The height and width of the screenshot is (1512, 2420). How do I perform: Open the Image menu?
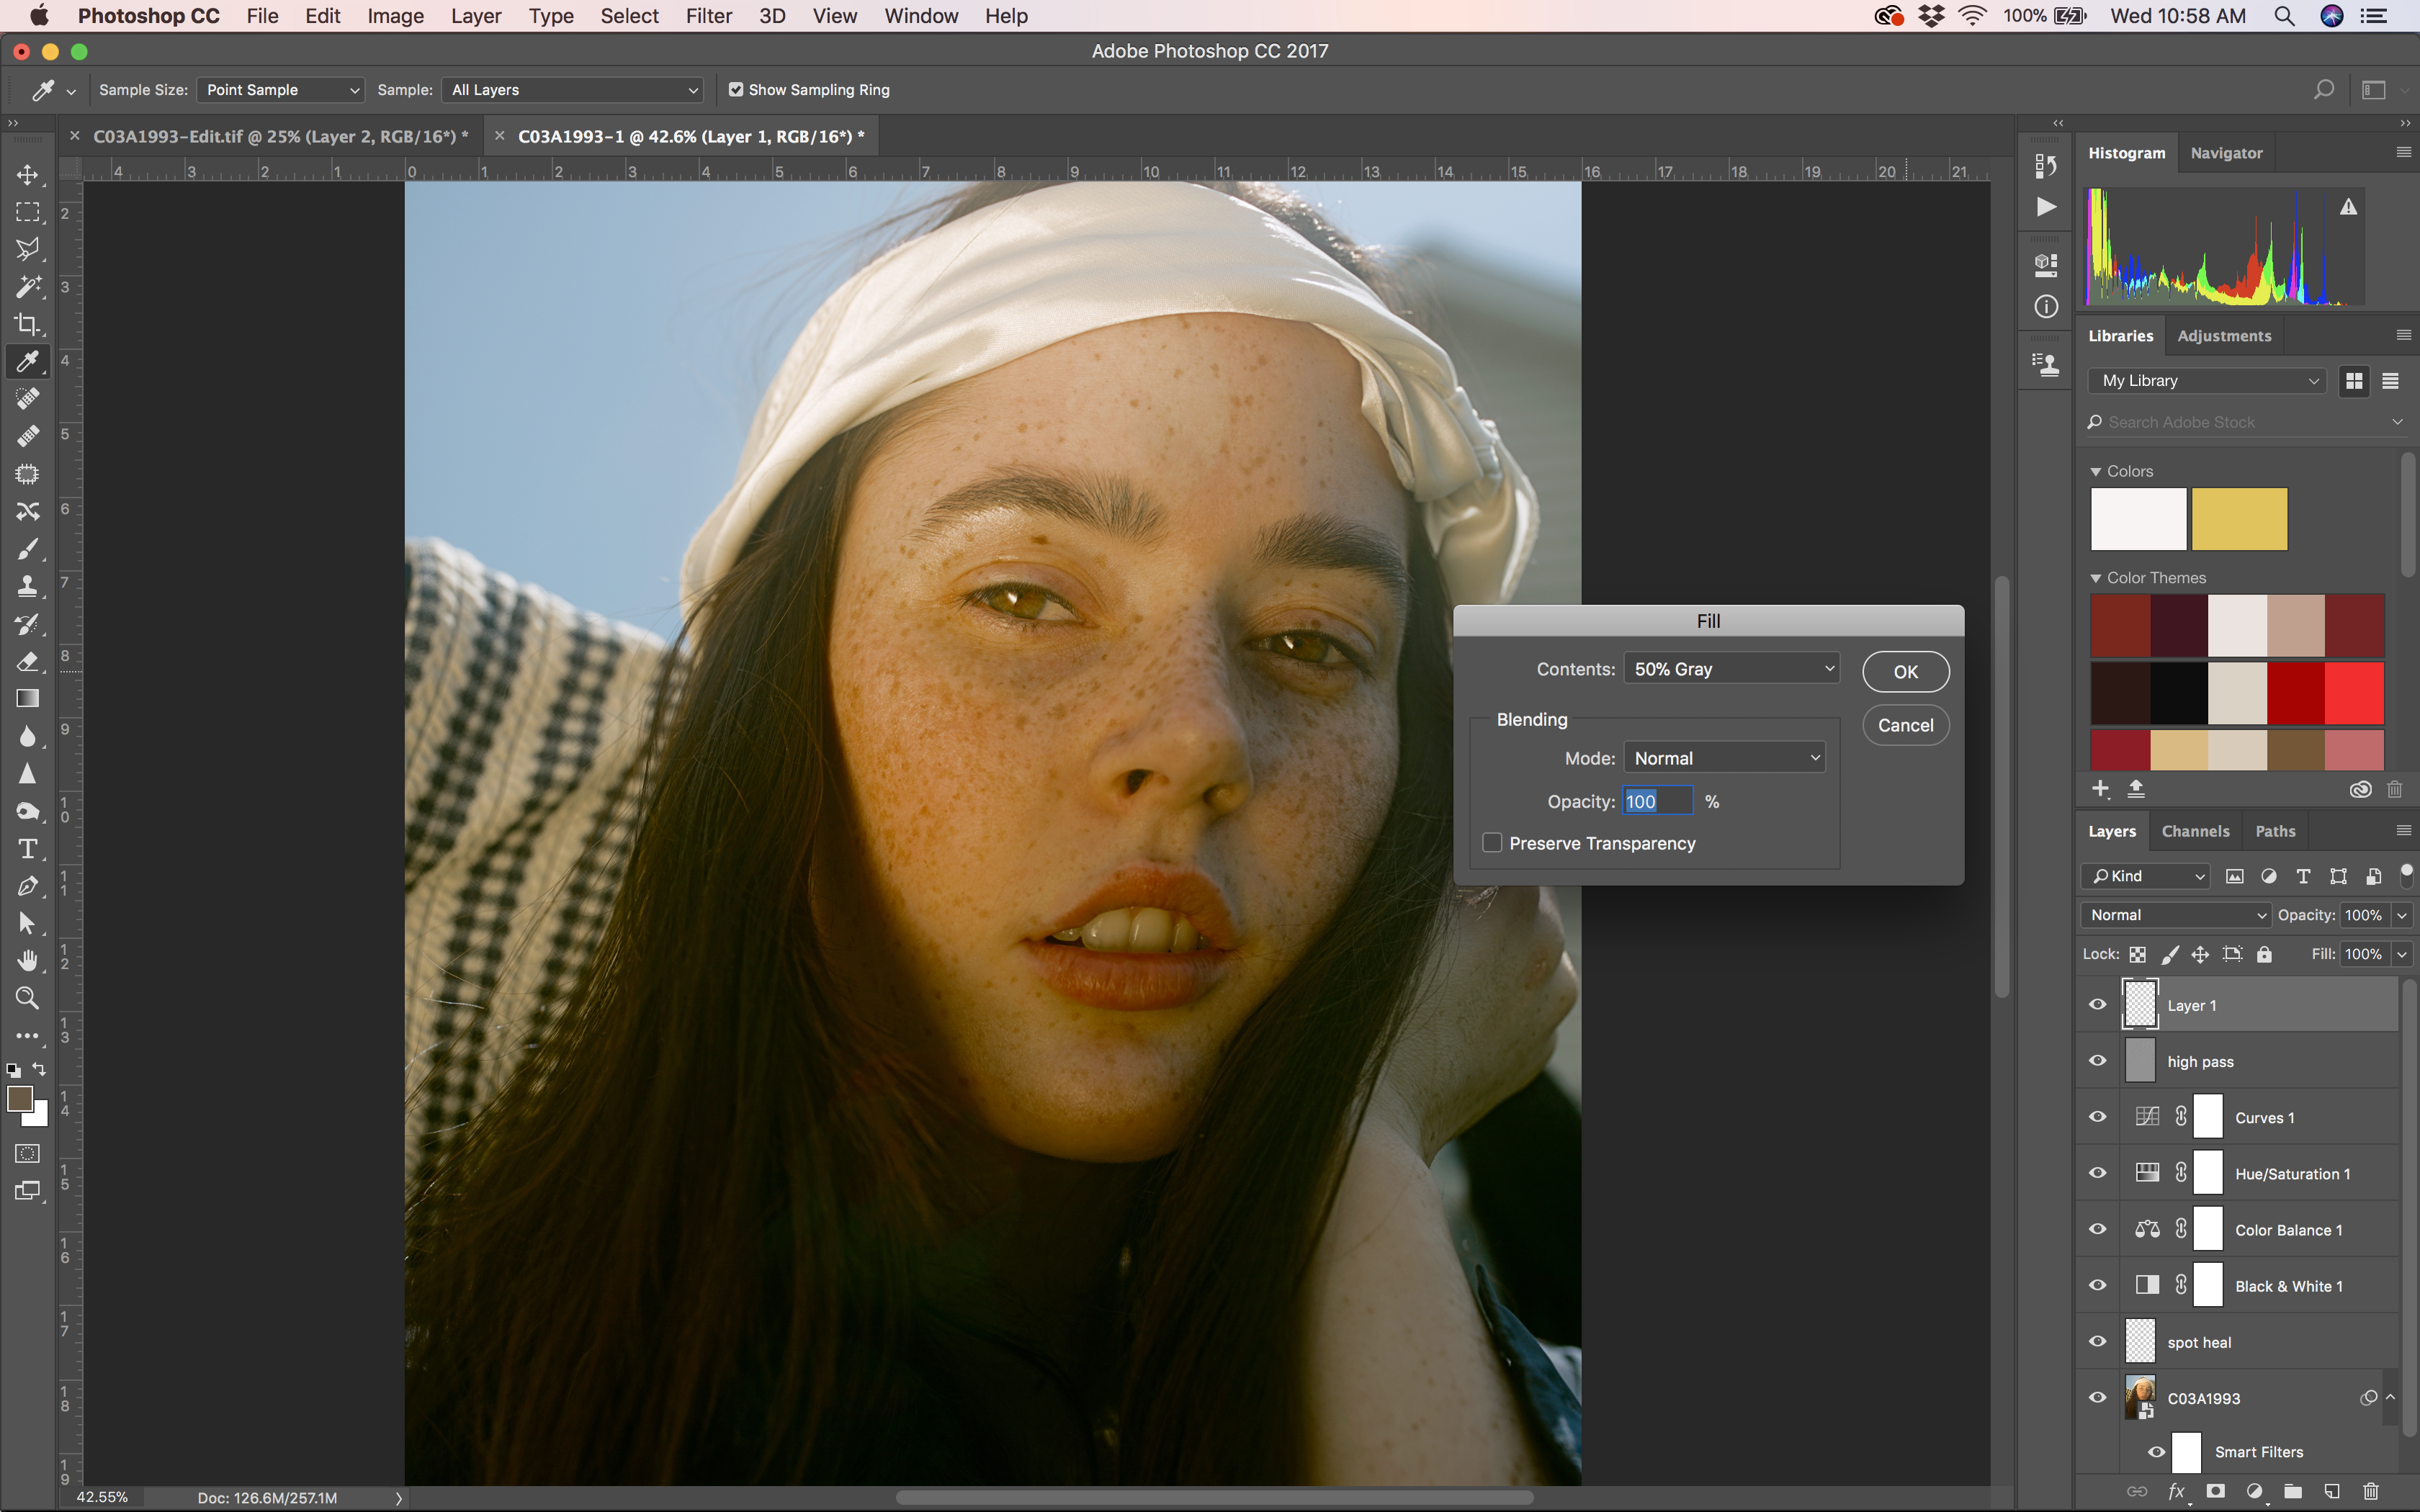coord(395,16)
